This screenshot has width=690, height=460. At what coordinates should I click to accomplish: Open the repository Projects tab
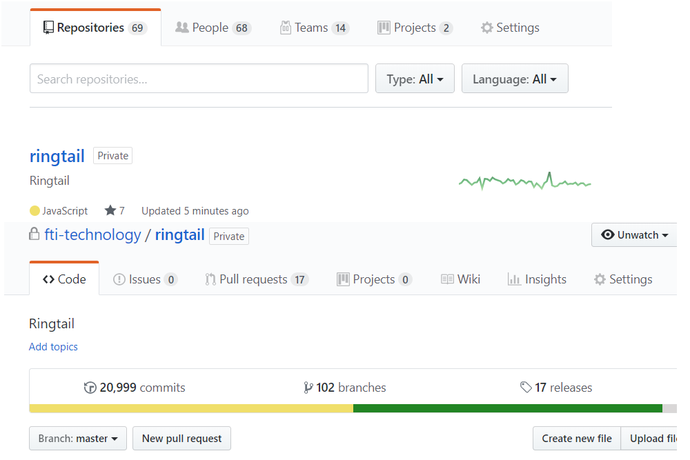click(x=374, y=279)
